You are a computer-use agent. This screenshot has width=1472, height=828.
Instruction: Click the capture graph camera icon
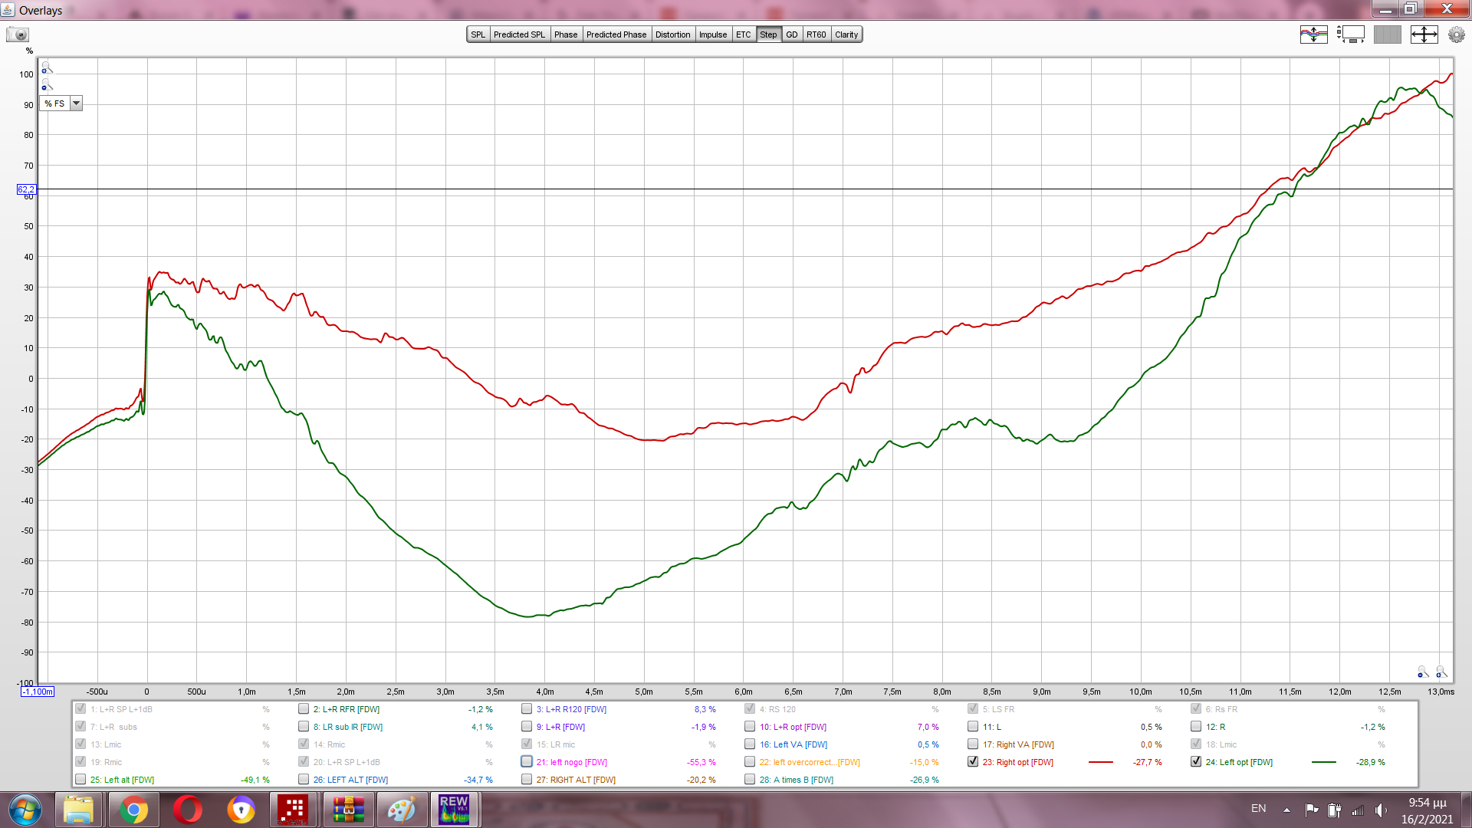click(x=17, y=34)
